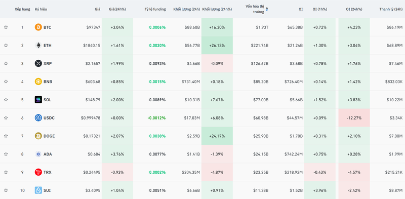Sort by Thanh lý (24h) column header

click(x=391, y=9)
